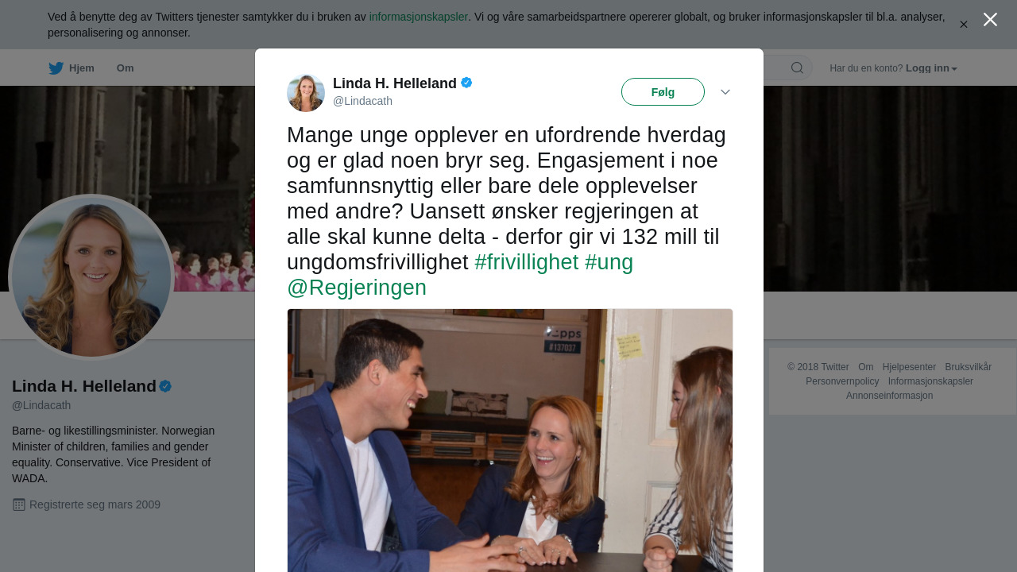Open the Om menu item
The width and height of the screenshot is (1017, 572).
point(126,68)
